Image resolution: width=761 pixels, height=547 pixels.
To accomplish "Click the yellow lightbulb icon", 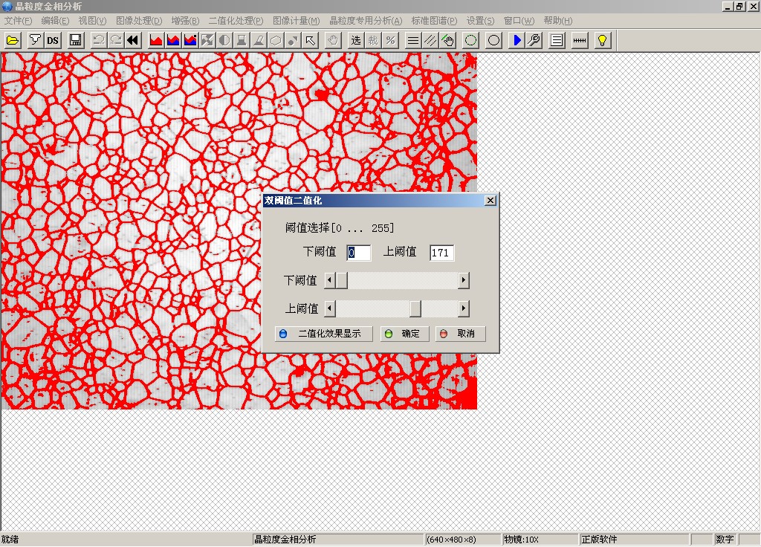I will [603, 40].
